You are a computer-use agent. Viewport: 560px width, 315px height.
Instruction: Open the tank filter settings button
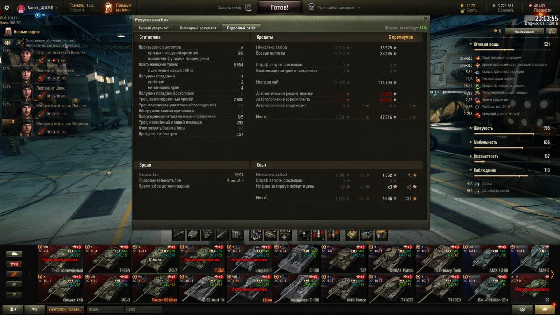click(14, 253)
